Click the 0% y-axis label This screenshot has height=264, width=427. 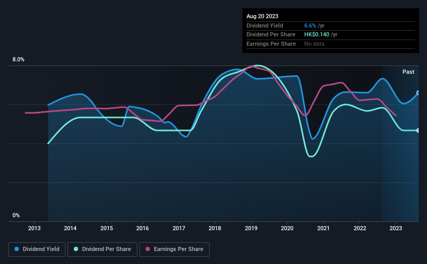coord(16,215)
